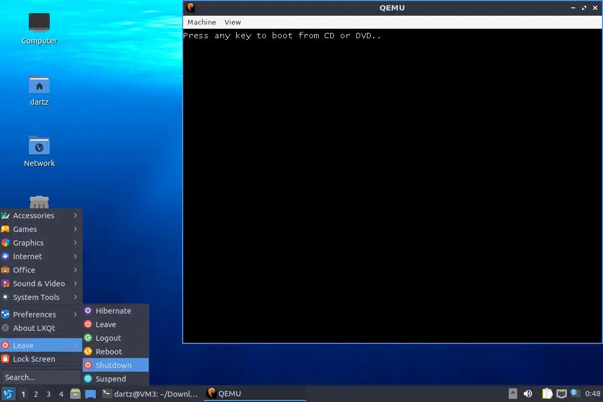The width and height of the screenshot is (603, 402).
Task: Switch to QEMU taskbar entry
Action: 254,394
